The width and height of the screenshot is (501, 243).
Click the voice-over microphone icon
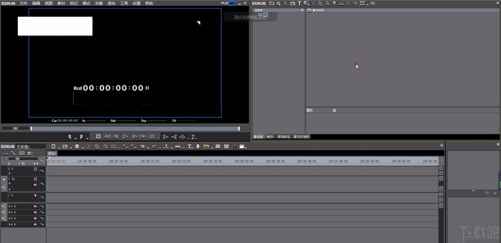click(x=198, y=147)
